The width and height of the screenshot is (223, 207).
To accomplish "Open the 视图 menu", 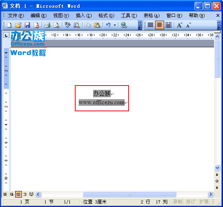I will point(61,16).
